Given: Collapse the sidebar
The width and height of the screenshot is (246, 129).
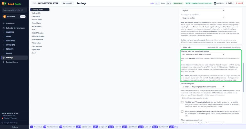Looking at the screenshot, I should tap(14, 127).
